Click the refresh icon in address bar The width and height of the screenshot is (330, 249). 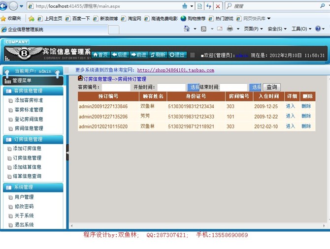(x=208, y=6)
